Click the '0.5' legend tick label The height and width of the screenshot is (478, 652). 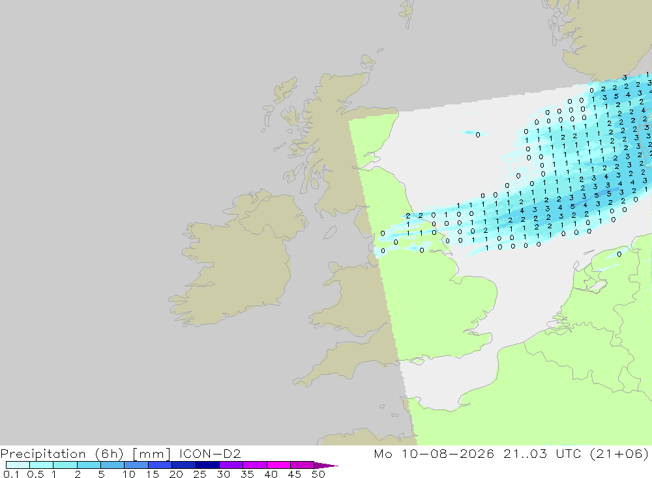tap(35, 474)
